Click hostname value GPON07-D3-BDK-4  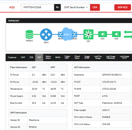(x=112, y=75)
